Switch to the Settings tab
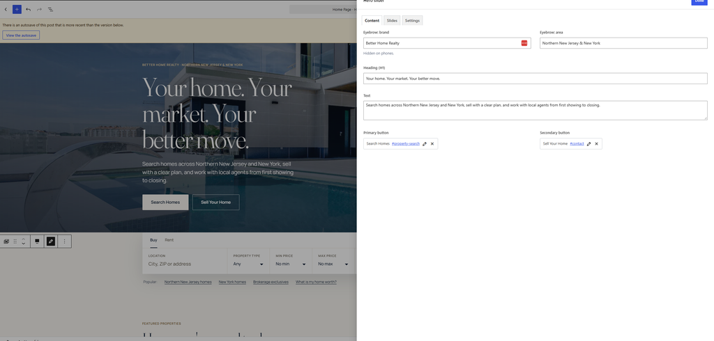 coord(412,20)
